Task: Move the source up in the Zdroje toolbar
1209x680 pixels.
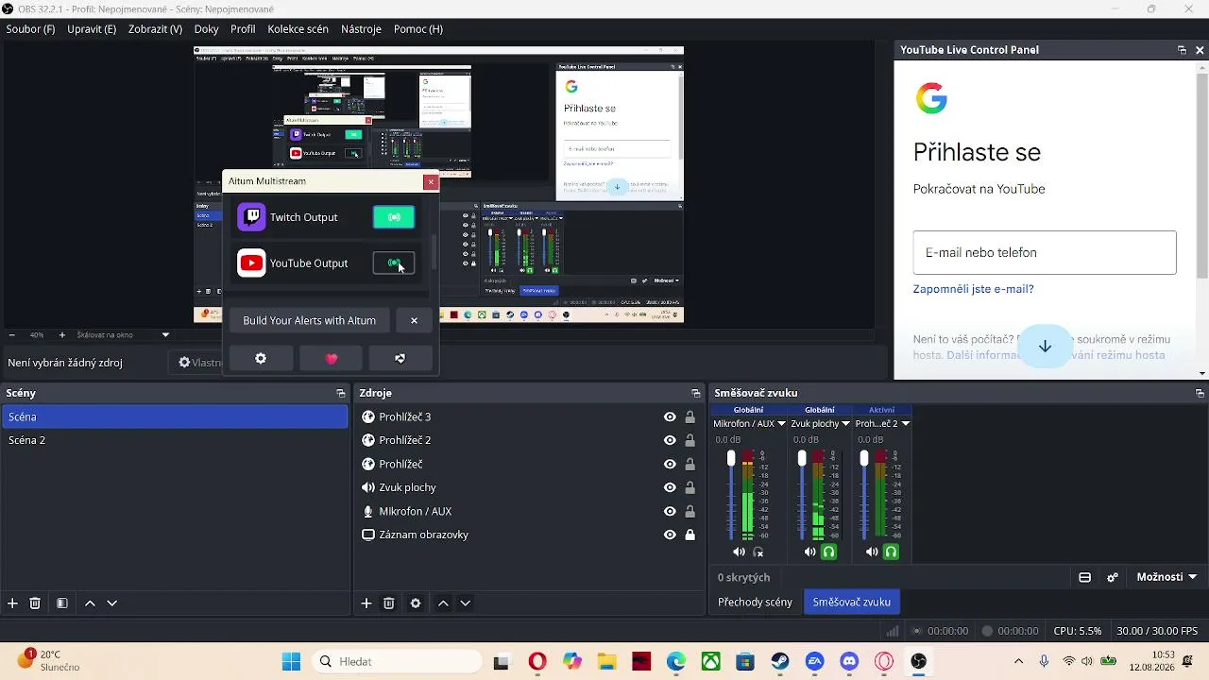Action: point(443,603)
